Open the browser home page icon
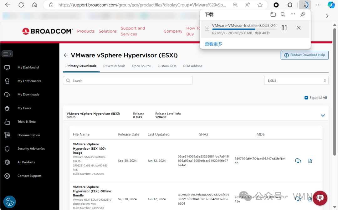This screenshot has width=338, height=210. pyautogui.click(x=35, y=5)
